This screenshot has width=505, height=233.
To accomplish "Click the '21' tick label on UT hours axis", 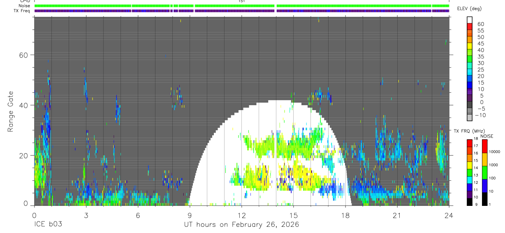I will click(397, 215).
